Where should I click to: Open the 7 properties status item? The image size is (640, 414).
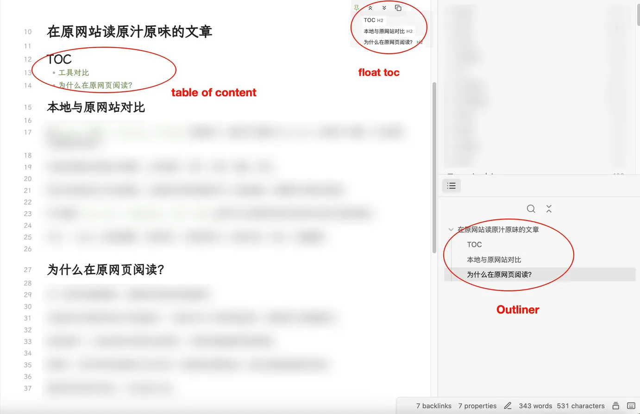(x=477, y=406)
